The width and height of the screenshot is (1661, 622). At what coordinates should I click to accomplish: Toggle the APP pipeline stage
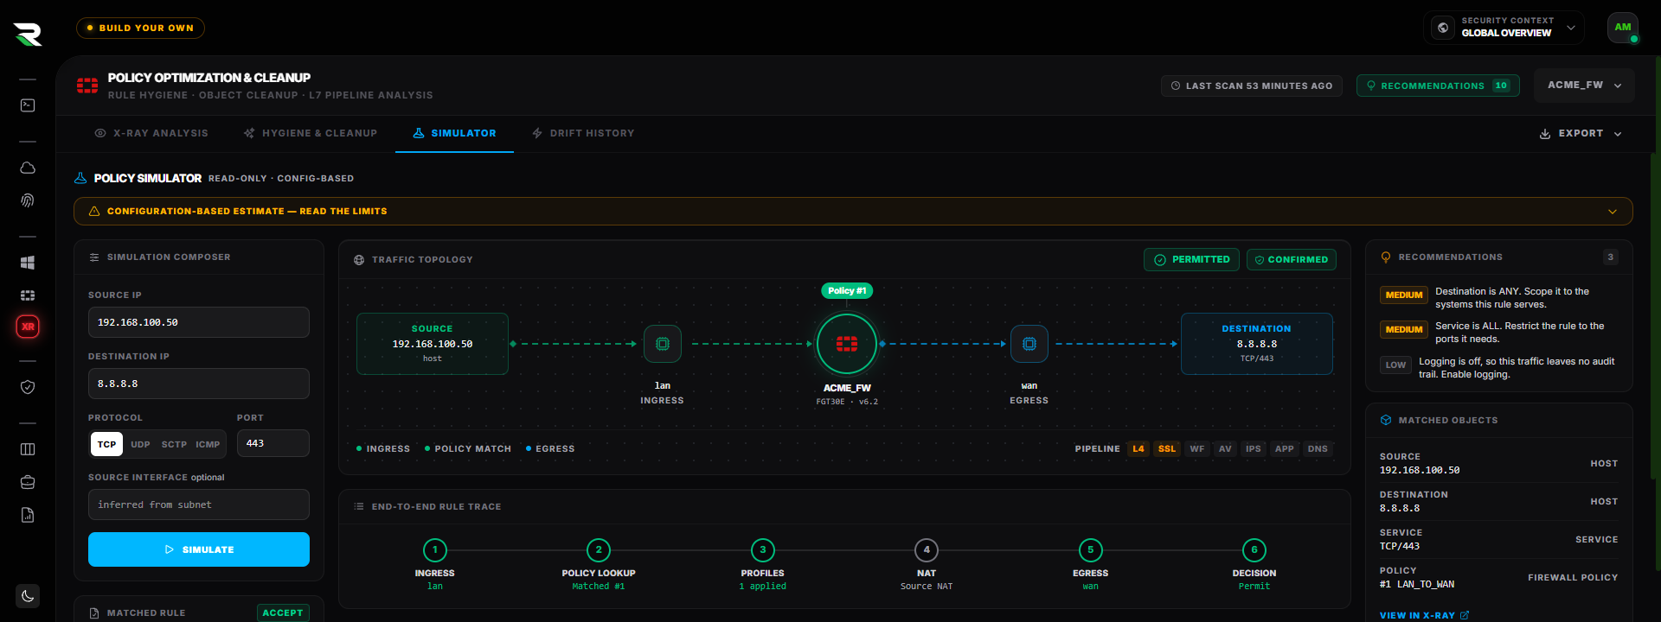click(x=1285, y=449)
